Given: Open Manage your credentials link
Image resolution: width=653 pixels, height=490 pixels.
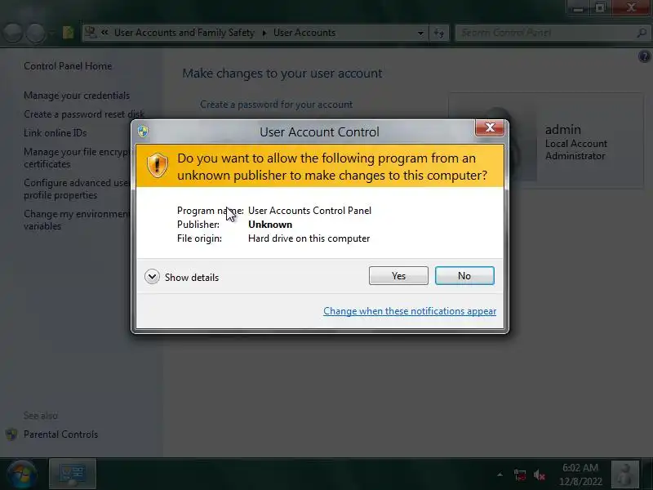Looking at the screenshot, I should pyautogui.click(x=77, y=96).
